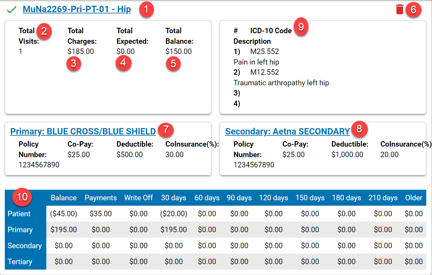Click the empty ICD-10 slot labeled 4)
Image resolution: width=432 pixels, height=275 pixels.
click(237, 103)
